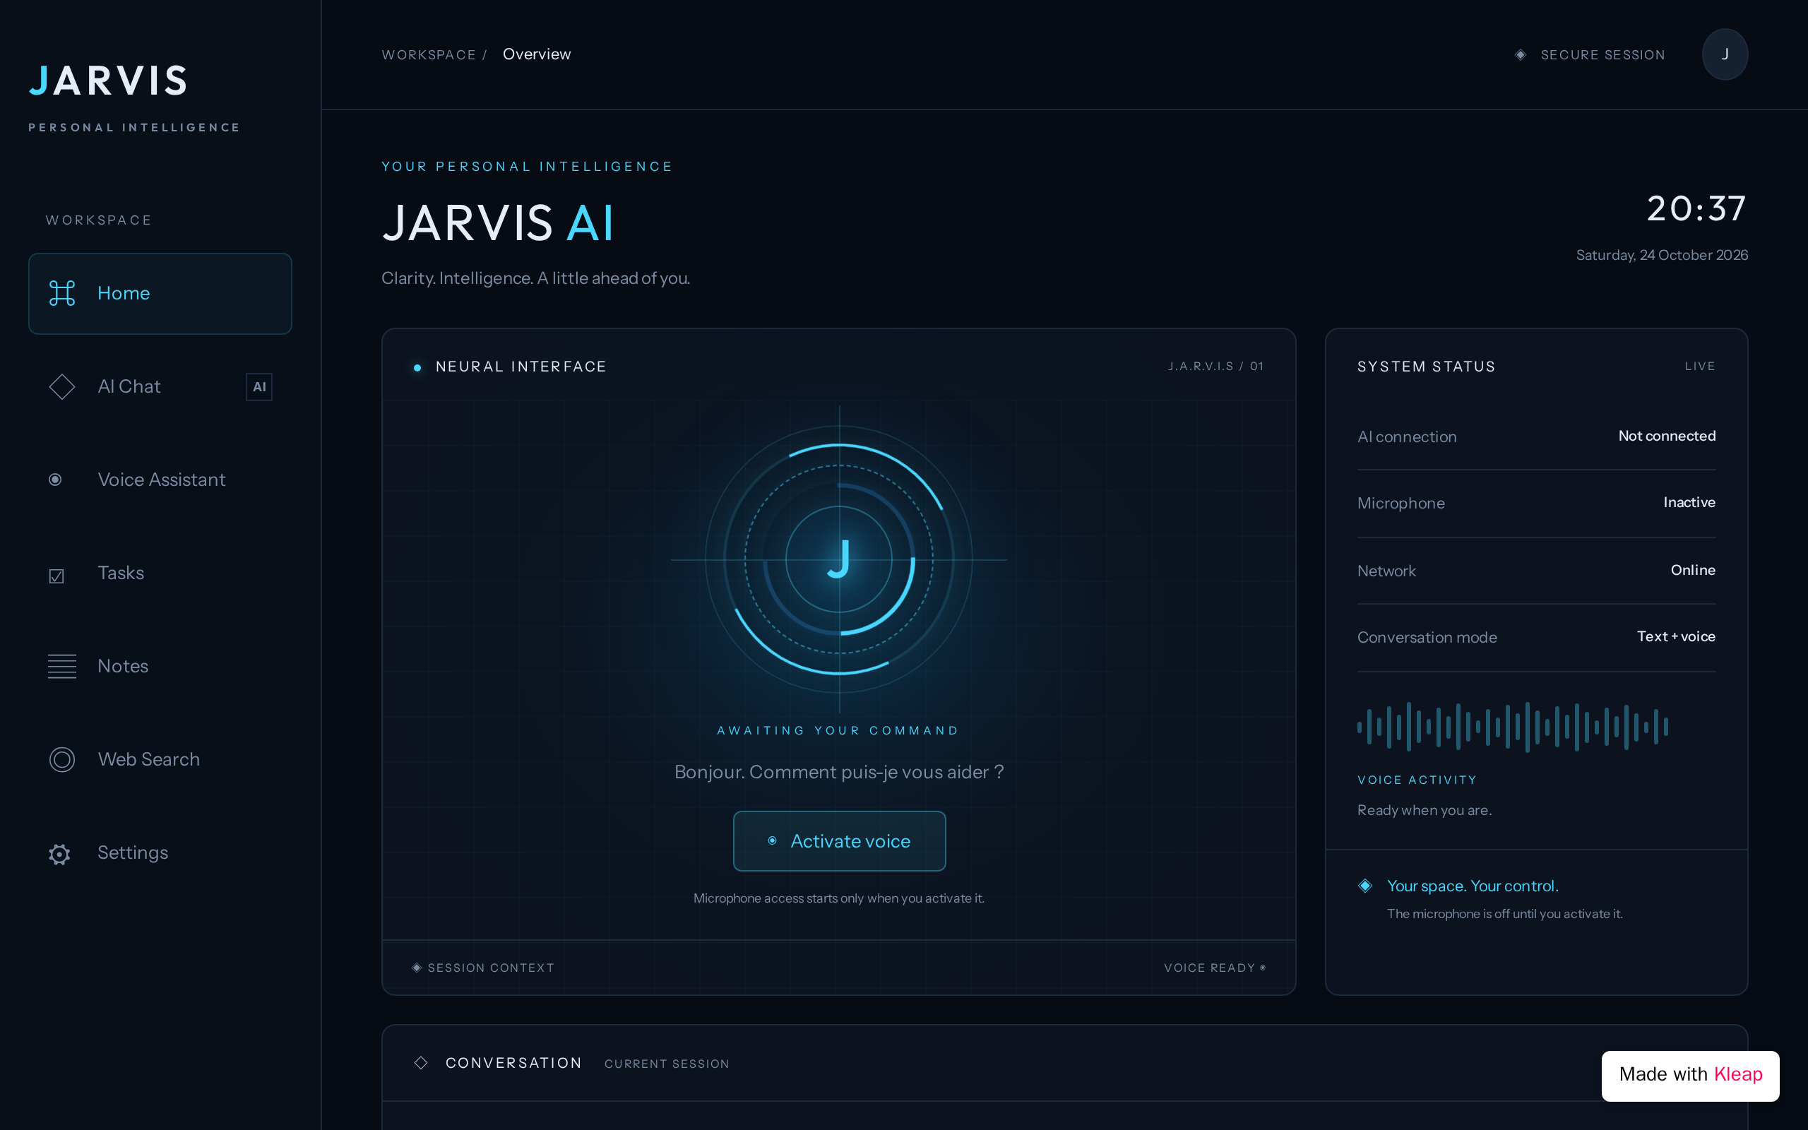
Task: Click the Inactive microphone status value
Action: click(x=1689, y=502)
